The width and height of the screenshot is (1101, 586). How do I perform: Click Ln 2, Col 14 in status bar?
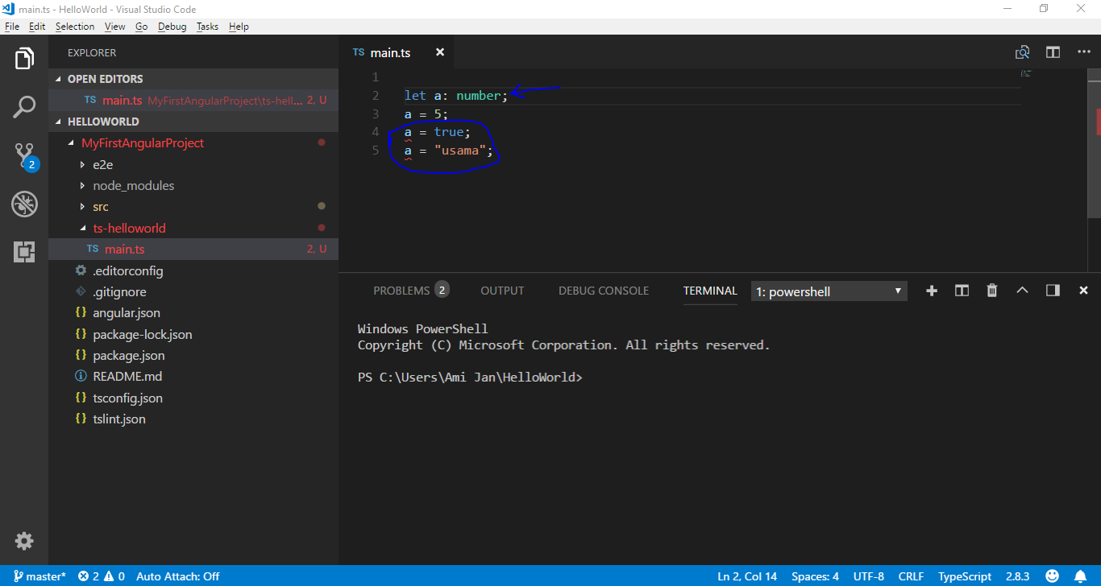[747, 576]
